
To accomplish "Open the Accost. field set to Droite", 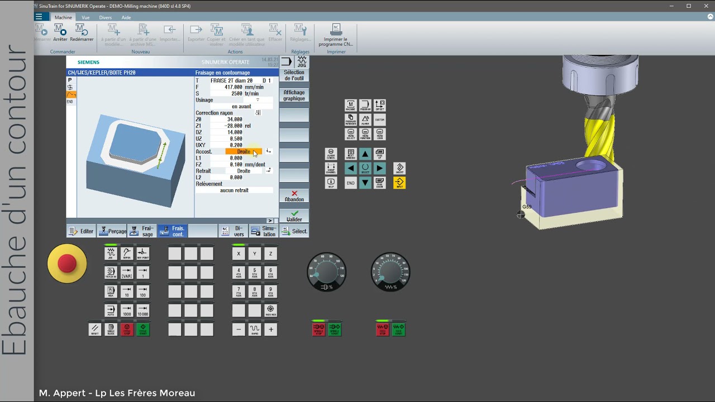I will click(x=244, y=152).
